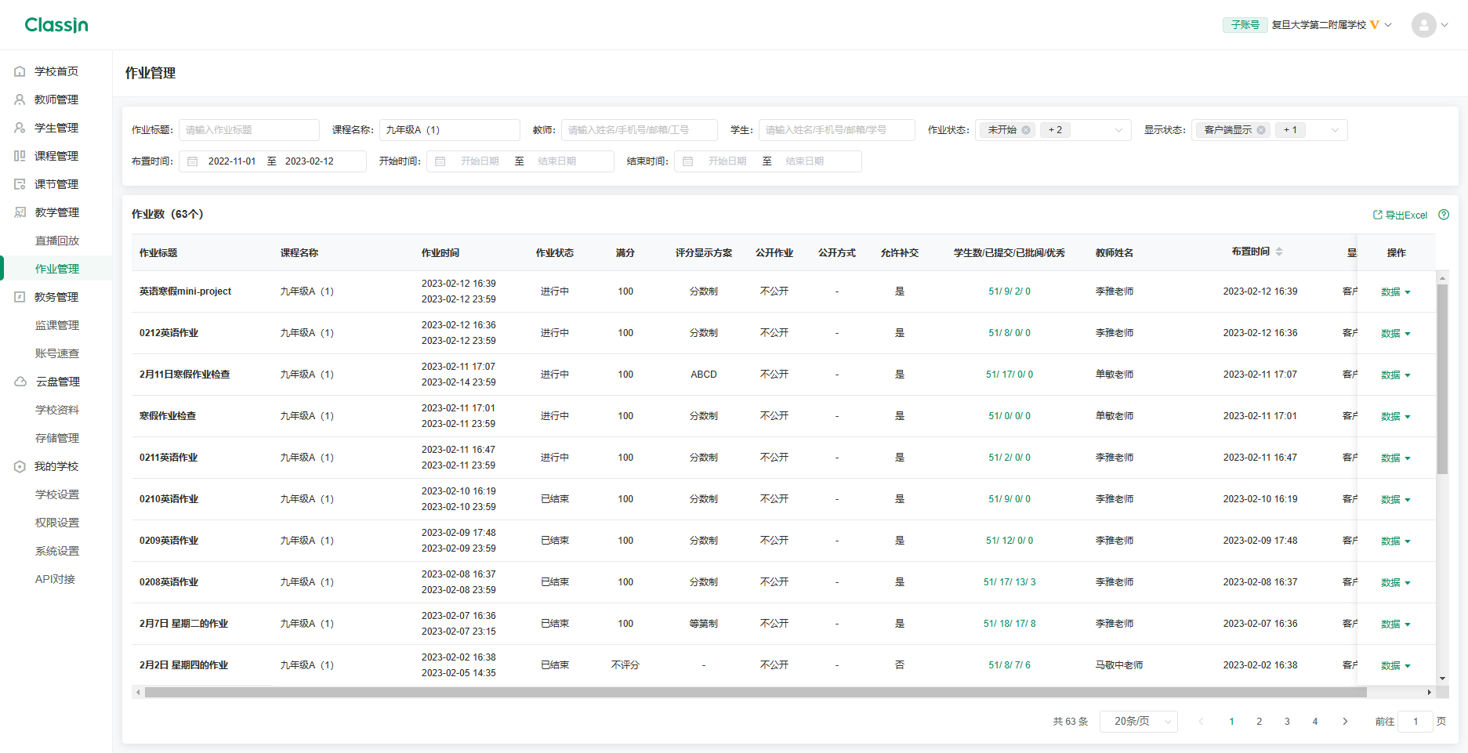Go to page 3
The width and height of the screenshot is (1468, 753).
(x=1287, y=722)
